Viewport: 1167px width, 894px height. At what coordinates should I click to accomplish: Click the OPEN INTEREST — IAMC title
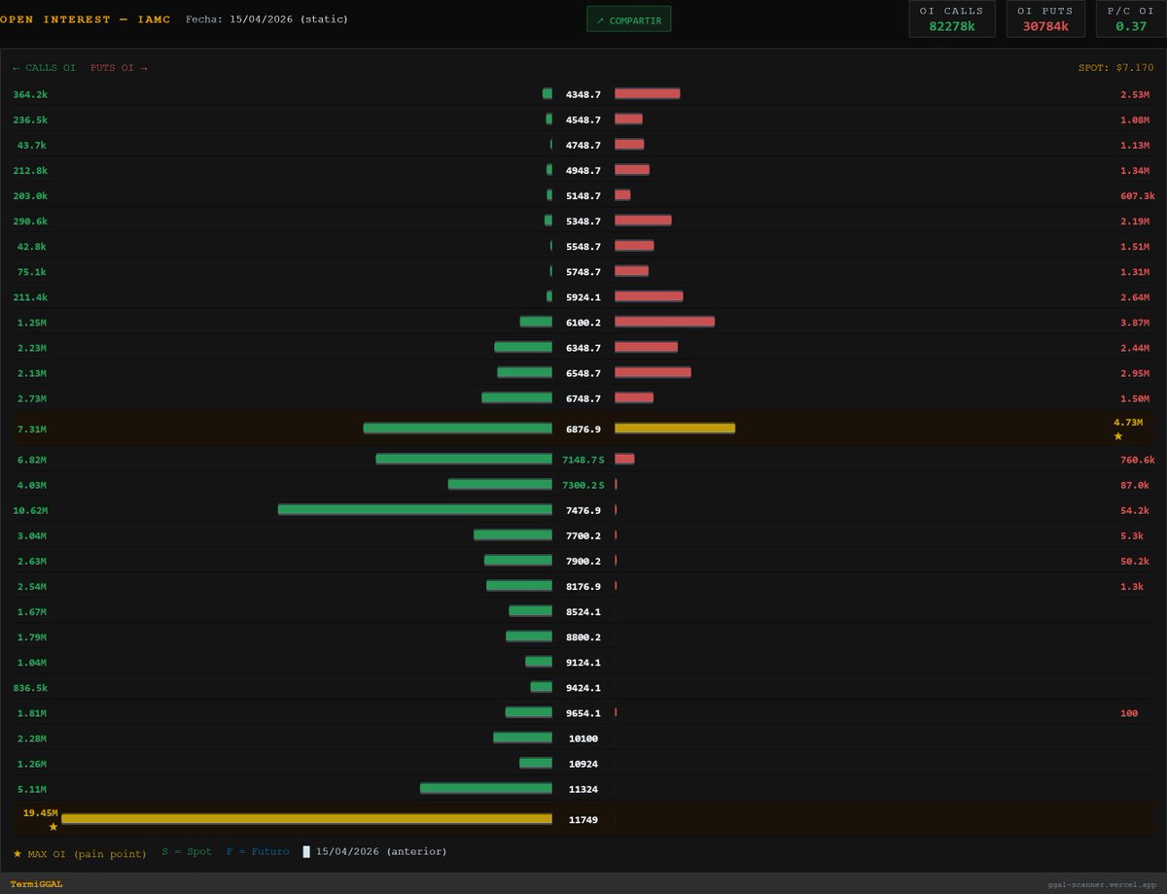[x=86, y=19]
